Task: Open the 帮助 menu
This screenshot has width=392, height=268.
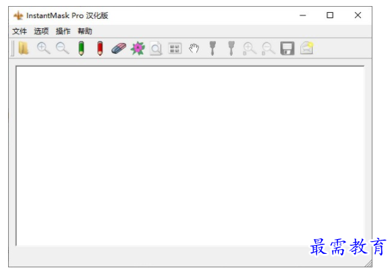Action: coord(85,32)
